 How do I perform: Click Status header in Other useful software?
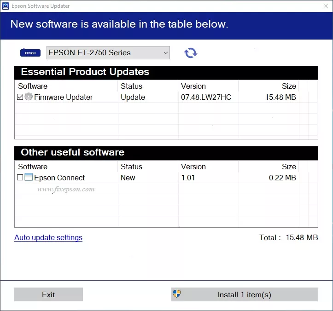point(131,167)
